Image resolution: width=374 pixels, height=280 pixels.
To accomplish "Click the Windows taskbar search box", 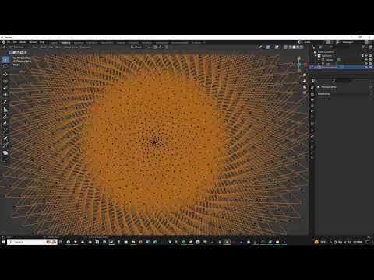I will coord(32,242).
